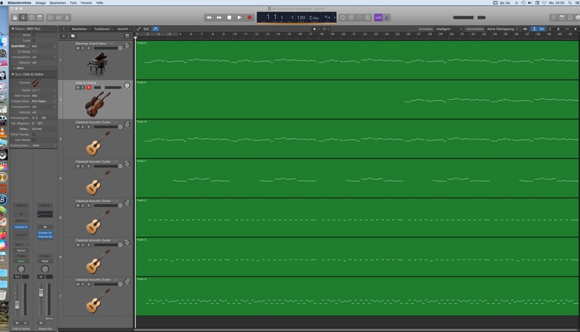Open the Bildschirmfoto application menu
The height and width of the screenshot is (332, 580).
pos(19,3)
